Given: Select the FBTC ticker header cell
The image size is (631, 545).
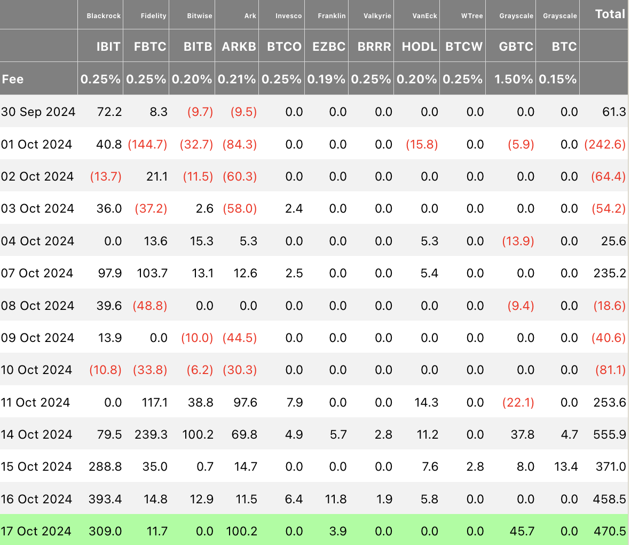Looking at the screenshot, I should [150, 46].
